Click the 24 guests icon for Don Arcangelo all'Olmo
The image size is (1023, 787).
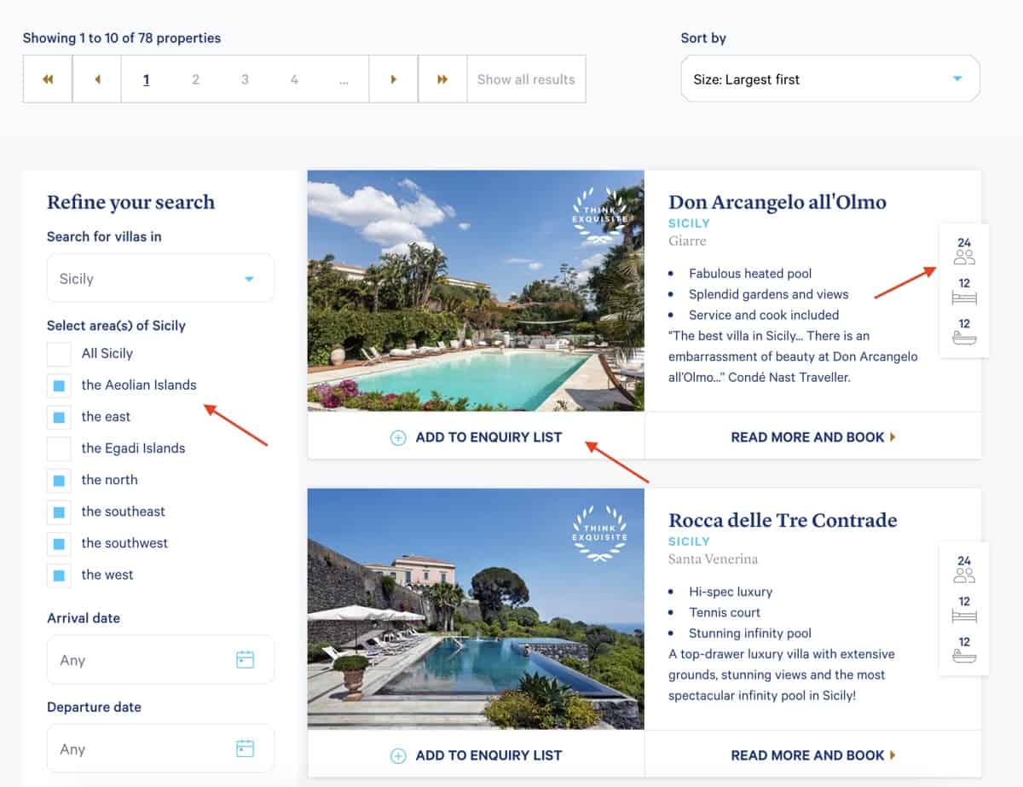(963, 247)
